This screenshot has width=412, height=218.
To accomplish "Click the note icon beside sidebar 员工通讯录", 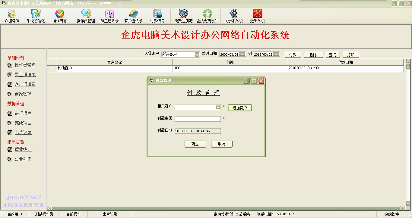I will tap(10, 75).
